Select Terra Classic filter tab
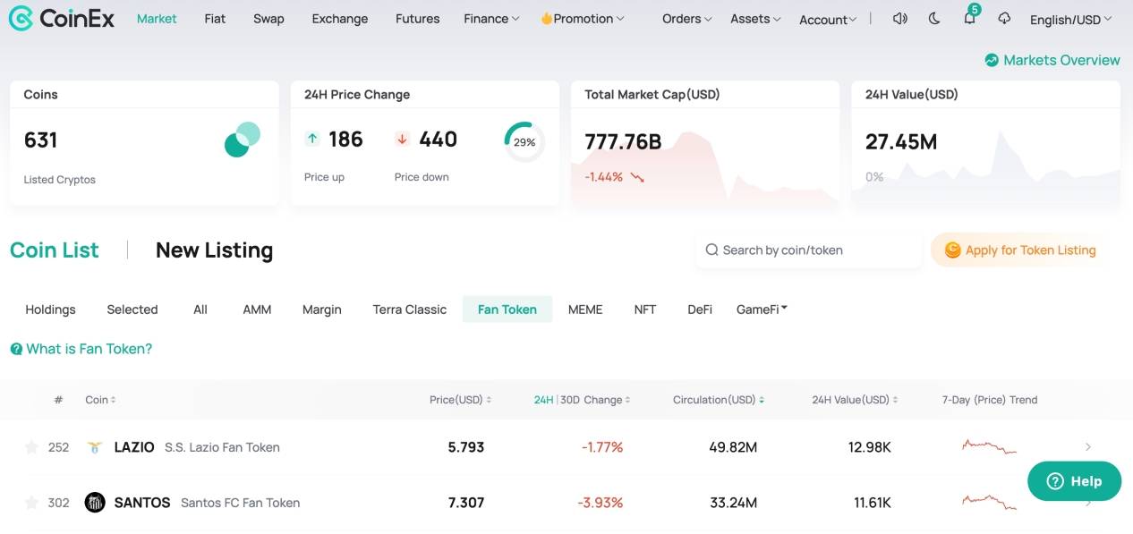This screenshot has height=534, width=1133. [x=410, y=309]
